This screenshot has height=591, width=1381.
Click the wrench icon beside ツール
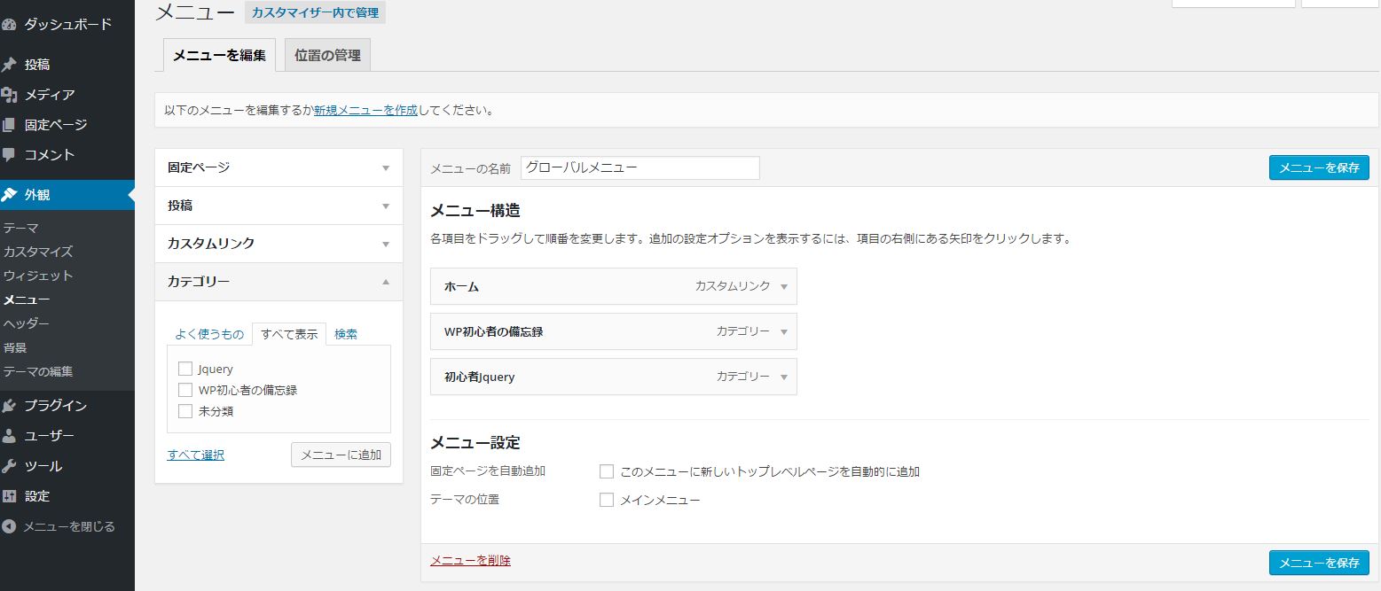[10, 466]
